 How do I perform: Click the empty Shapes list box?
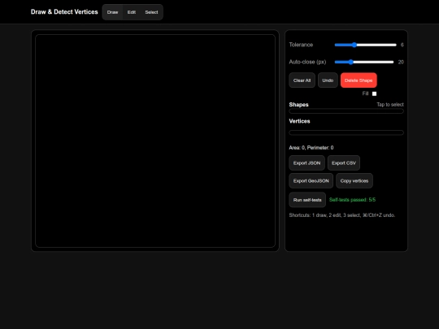click(x=346, y=111)
